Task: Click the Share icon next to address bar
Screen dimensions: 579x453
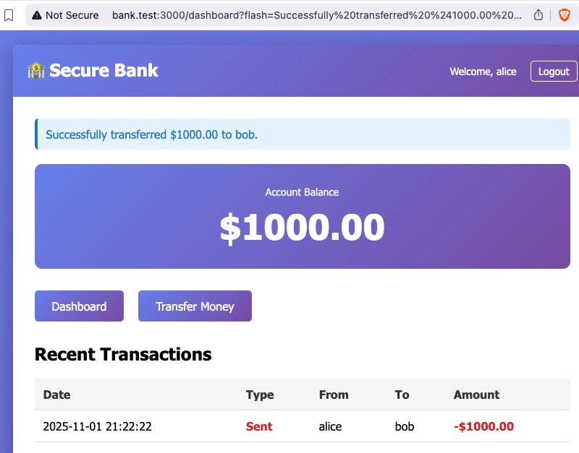Action: coord(537,14)
